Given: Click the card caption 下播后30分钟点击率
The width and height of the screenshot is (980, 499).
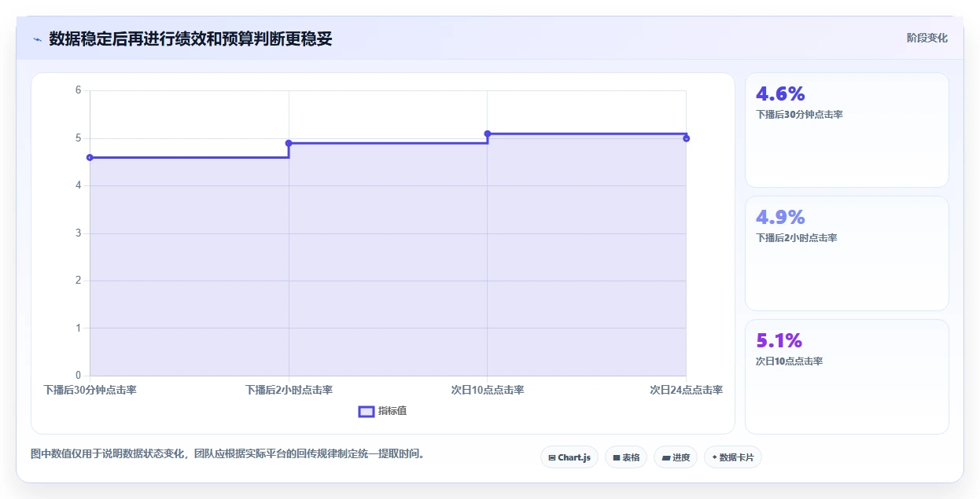Looking at the screenshot, I should pyautogui.click(x=799, y=115).
